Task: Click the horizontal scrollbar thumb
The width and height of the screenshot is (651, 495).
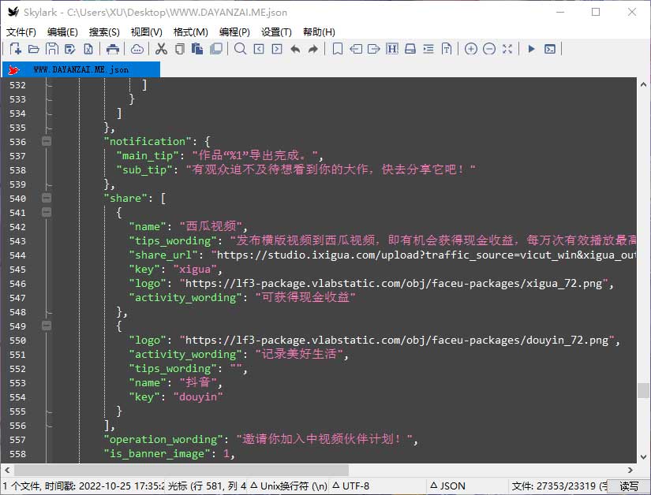Action: (181, 470)
